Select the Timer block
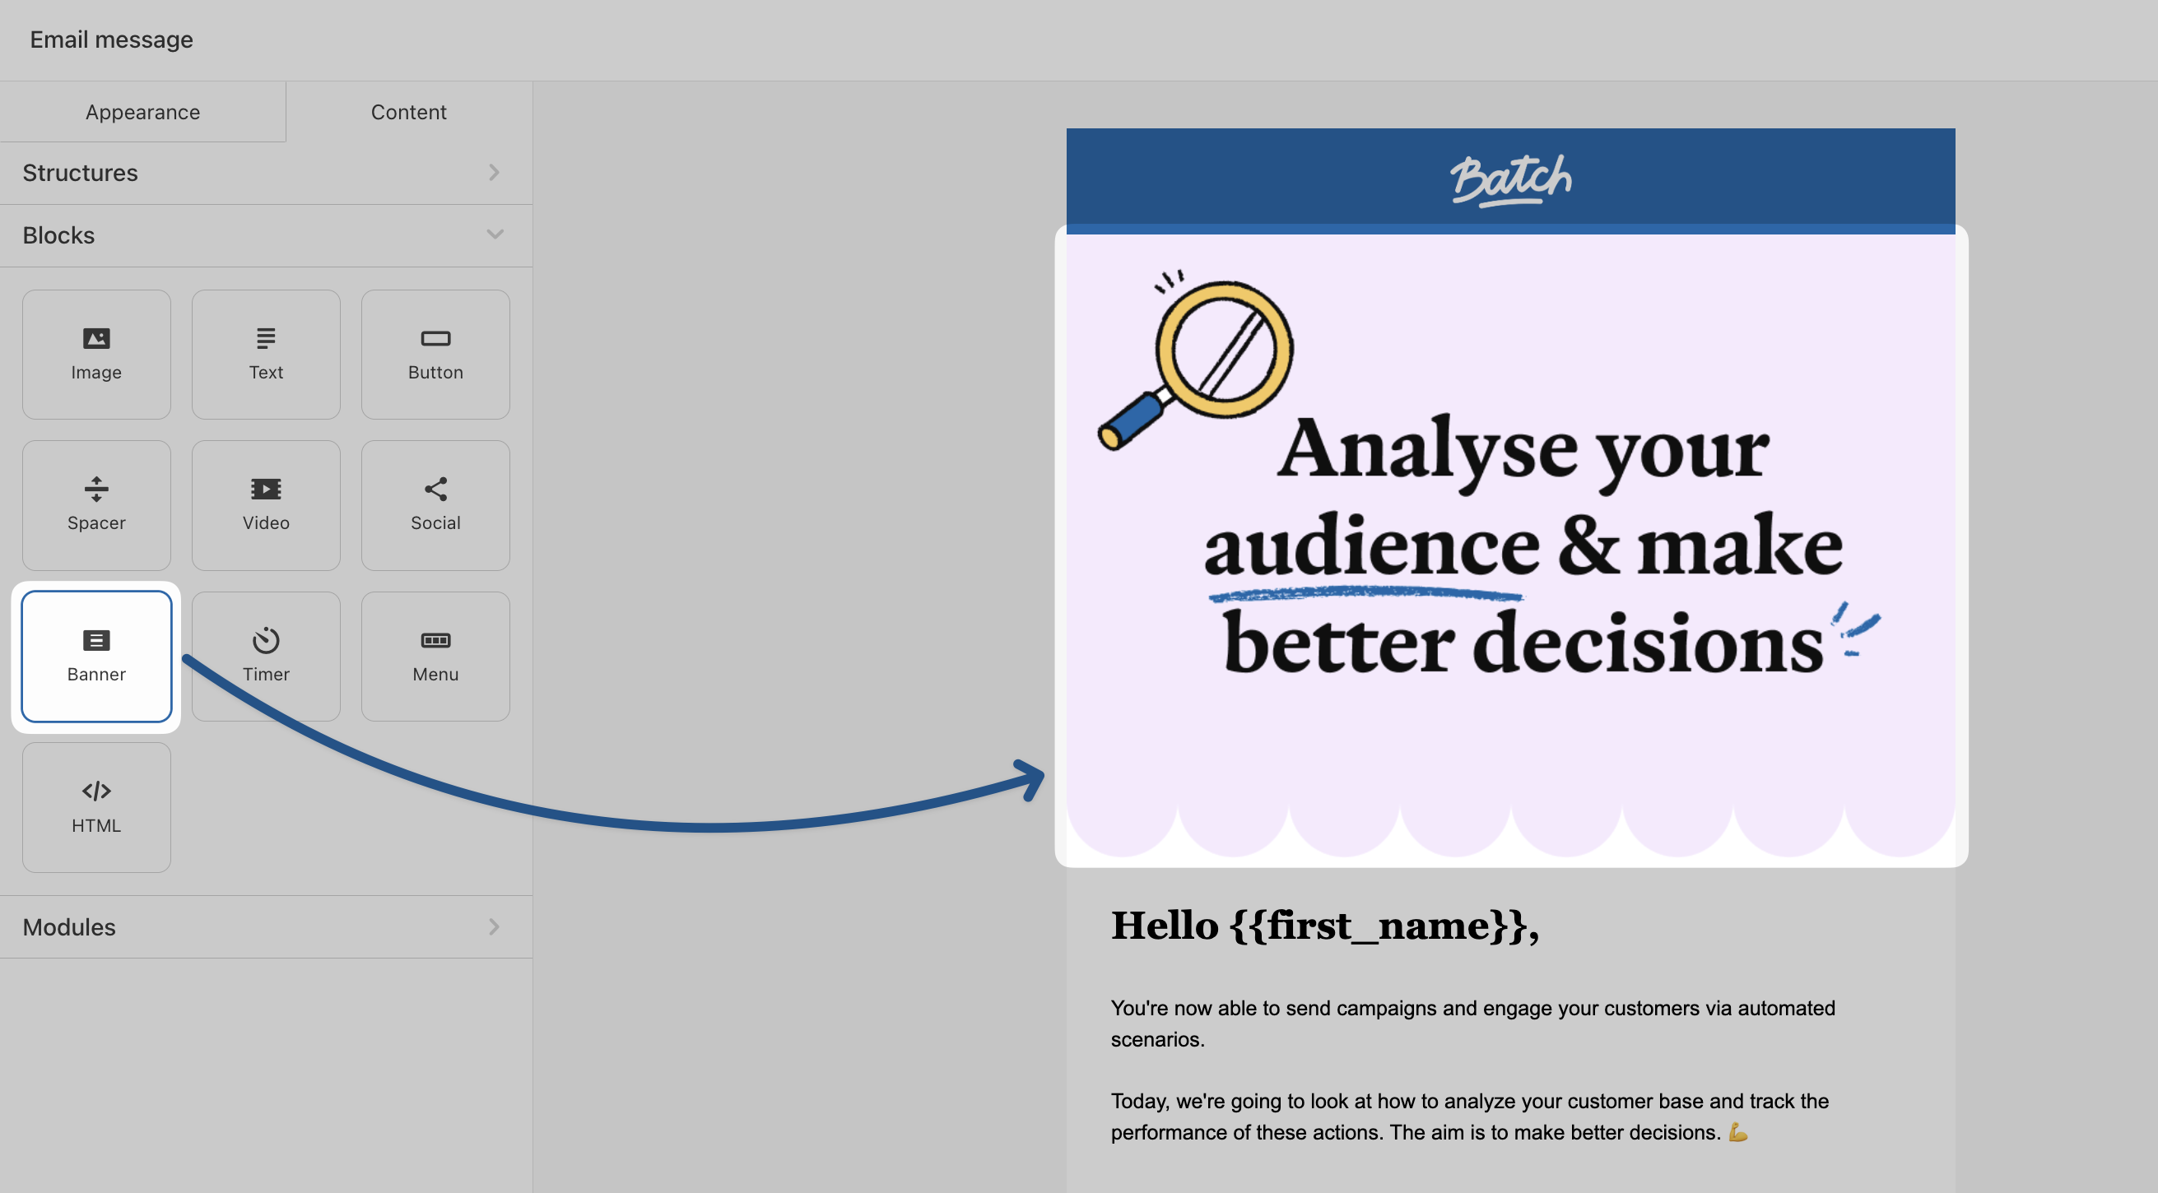This screenshot has height=1193, width=2158. click(x=266, y=656)
